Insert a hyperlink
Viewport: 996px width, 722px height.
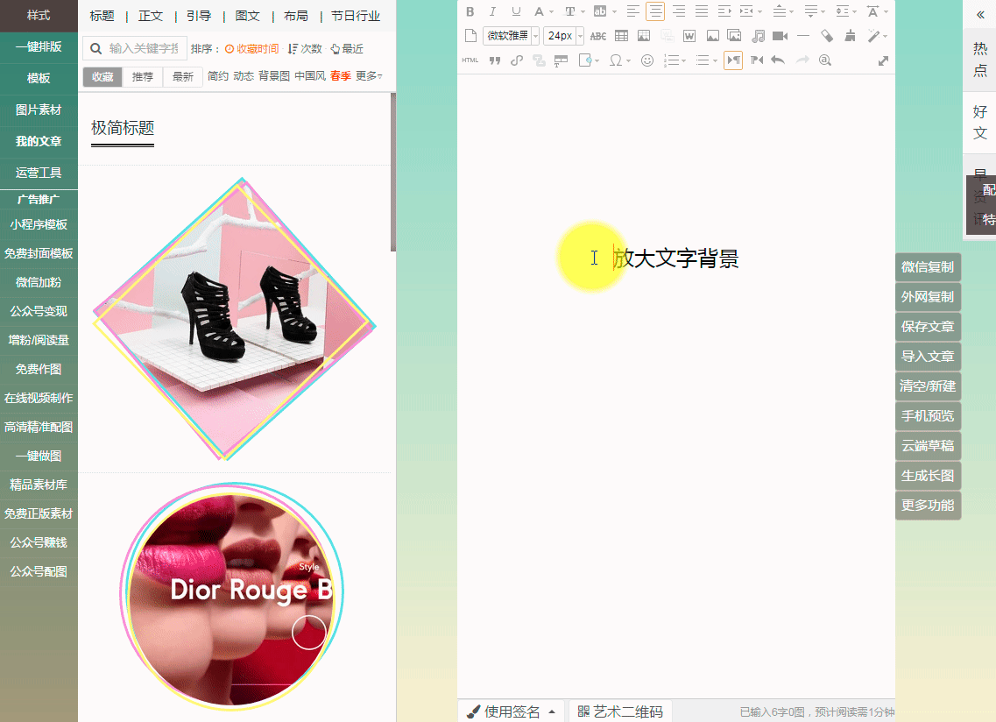[x=517, y=60]
